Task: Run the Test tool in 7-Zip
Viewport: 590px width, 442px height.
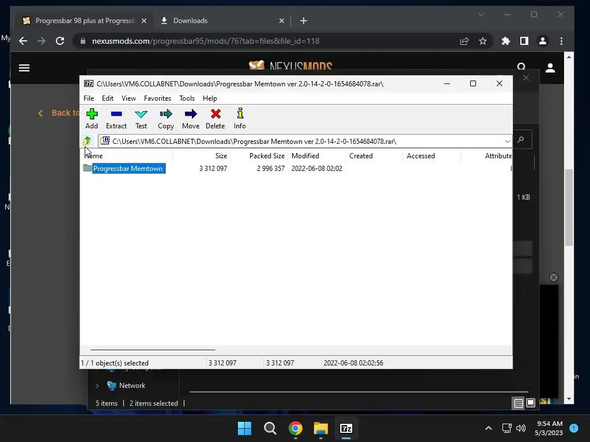Action: click(141, 119)
